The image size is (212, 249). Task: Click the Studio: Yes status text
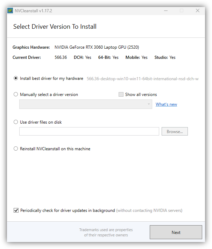tap(165, 57)
